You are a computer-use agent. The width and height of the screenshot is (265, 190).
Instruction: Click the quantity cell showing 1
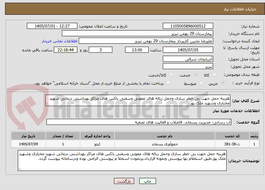click(63, 144)
